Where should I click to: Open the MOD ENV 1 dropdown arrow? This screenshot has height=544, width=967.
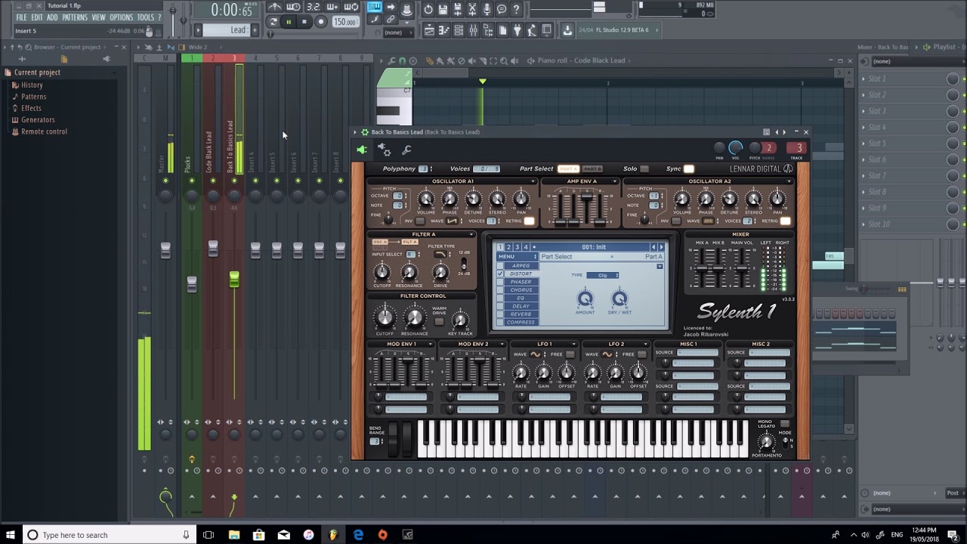pos(431,344)
